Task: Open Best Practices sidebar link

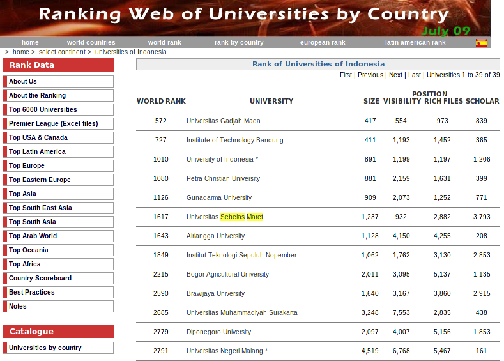Action: point(58,292)
